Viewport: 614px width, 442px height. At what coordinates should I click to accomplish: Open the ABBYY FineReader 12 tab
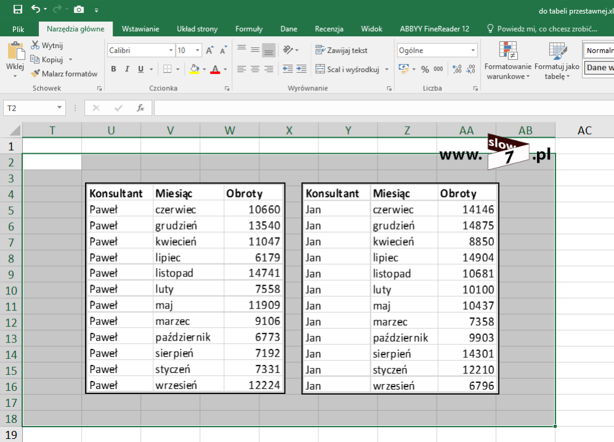pyautogui.click(x=434, y=28)
